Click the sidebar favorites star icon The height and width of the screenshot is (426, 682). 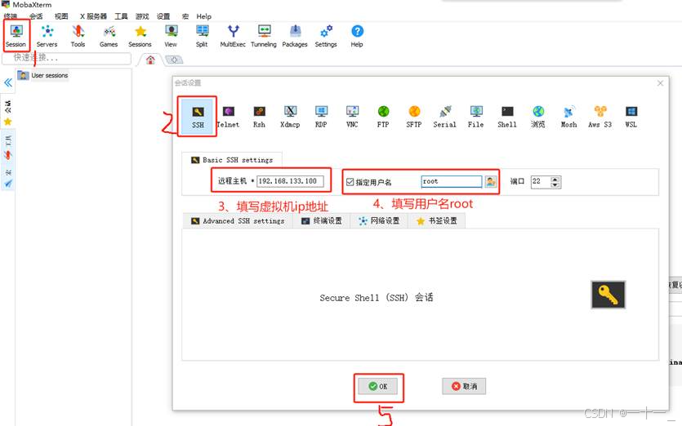click(8, 122)
